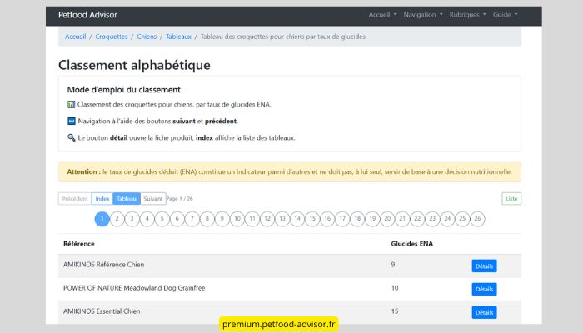Expand the Guide dropdown menu
This screenshot has height=333, width=583.
(x=505, y=15)
